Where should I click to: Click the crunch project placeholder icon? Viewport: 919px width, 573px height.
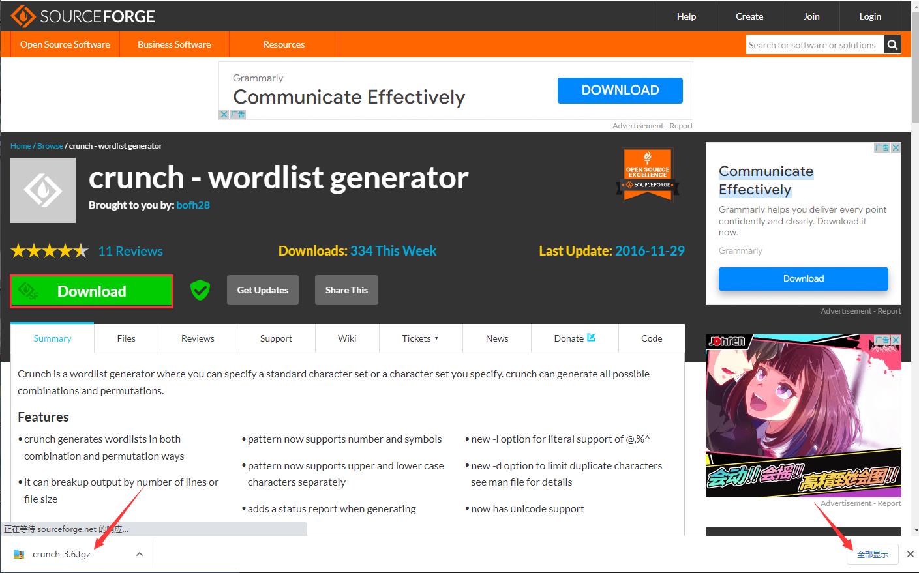[43, 190]
